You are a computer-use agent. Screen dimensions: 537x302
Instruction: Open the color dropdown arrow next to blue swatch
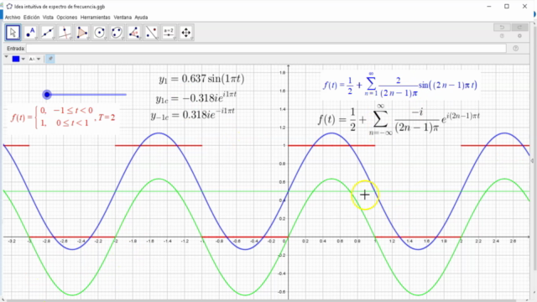coord(23,60)
